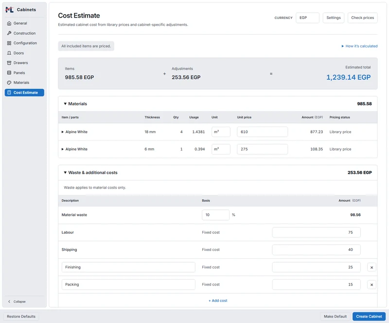Edit the unit price field showing 275

point(262,149)
